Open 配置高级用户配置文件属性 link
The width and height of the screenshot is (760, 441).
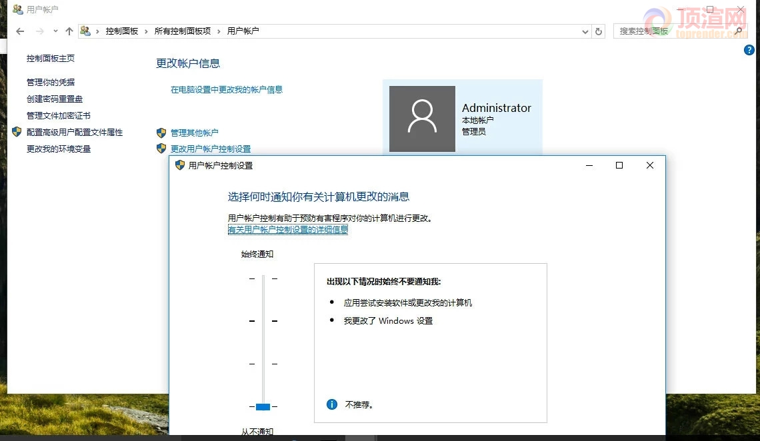tap(75, 132)
